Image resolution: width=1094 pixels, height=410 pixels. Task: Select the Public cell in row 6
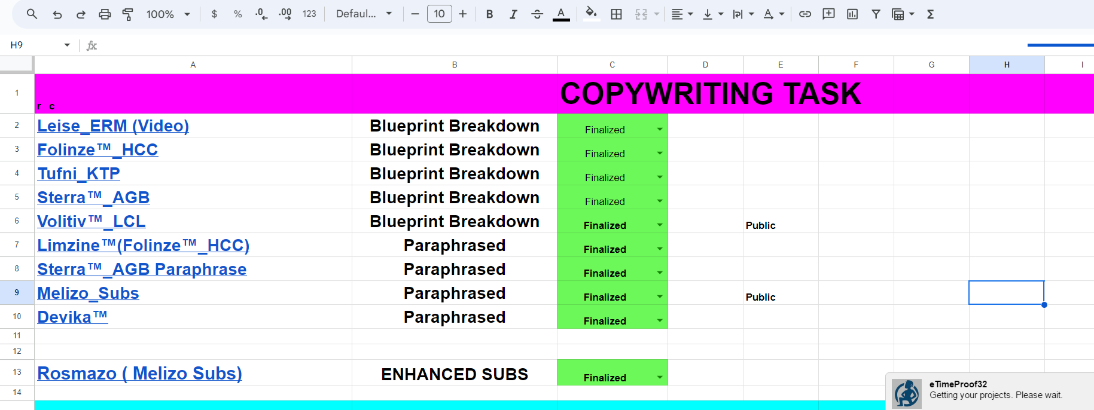pyautogui.click(x=781, y=221)
